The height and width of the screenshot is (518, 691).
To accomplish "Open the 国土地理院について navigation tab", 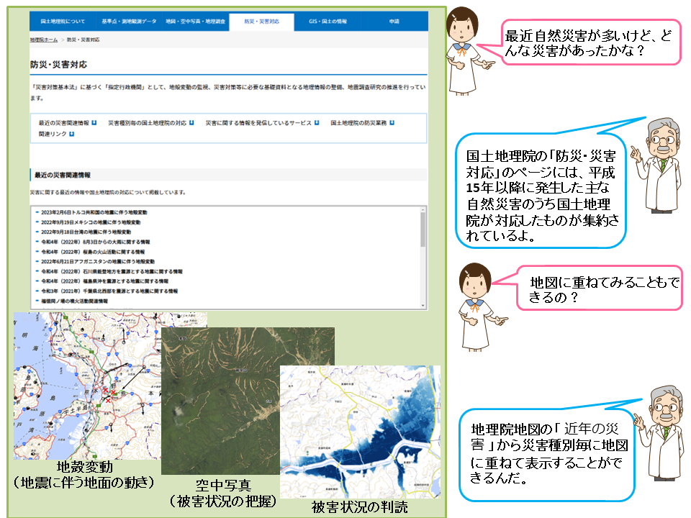I will (x=63, y=21).
